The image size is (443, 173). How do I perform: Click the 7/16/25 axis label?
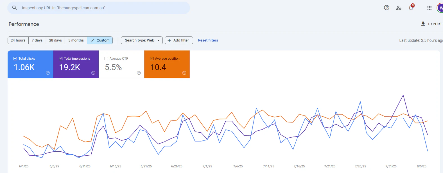[x=299, y=166]
